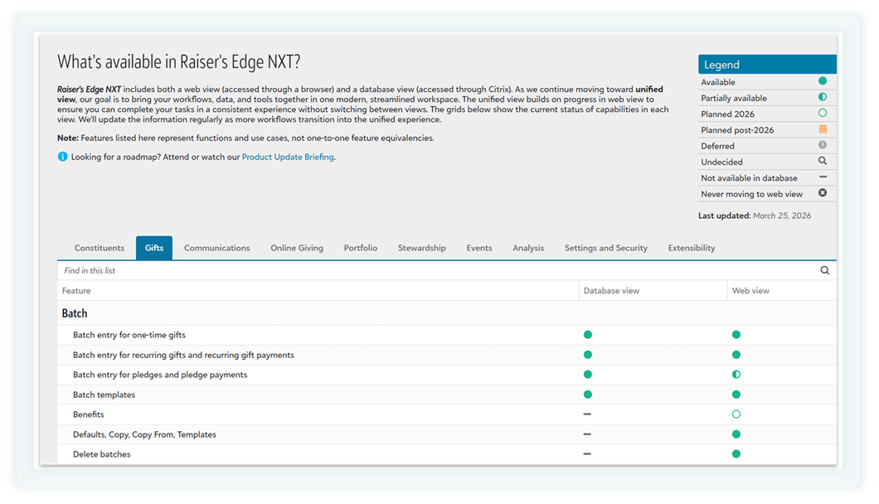Image resolution: width=879 pixels, height=504 pixels.
Task: Click 'Never moving to web view' legend label
Action: 751,194
